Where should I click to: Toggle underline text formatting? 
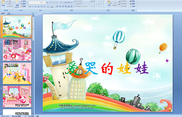[x=36, y=7]
